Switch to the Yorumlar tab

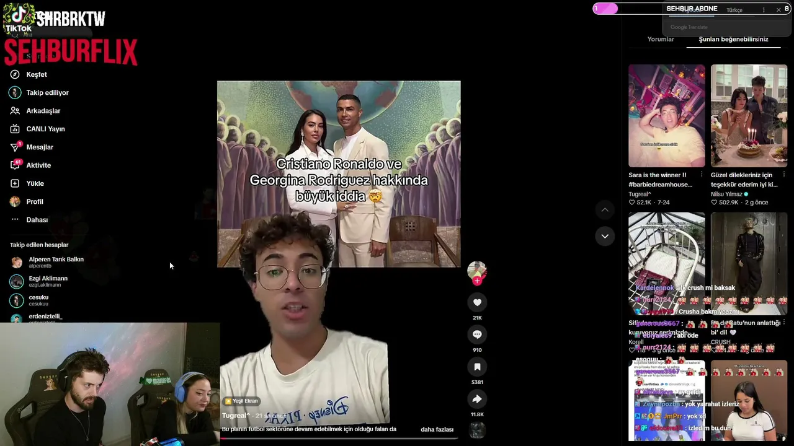point(661,39)
